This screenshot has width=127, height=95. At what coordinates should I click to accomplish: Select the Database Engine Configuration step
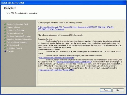19,36
